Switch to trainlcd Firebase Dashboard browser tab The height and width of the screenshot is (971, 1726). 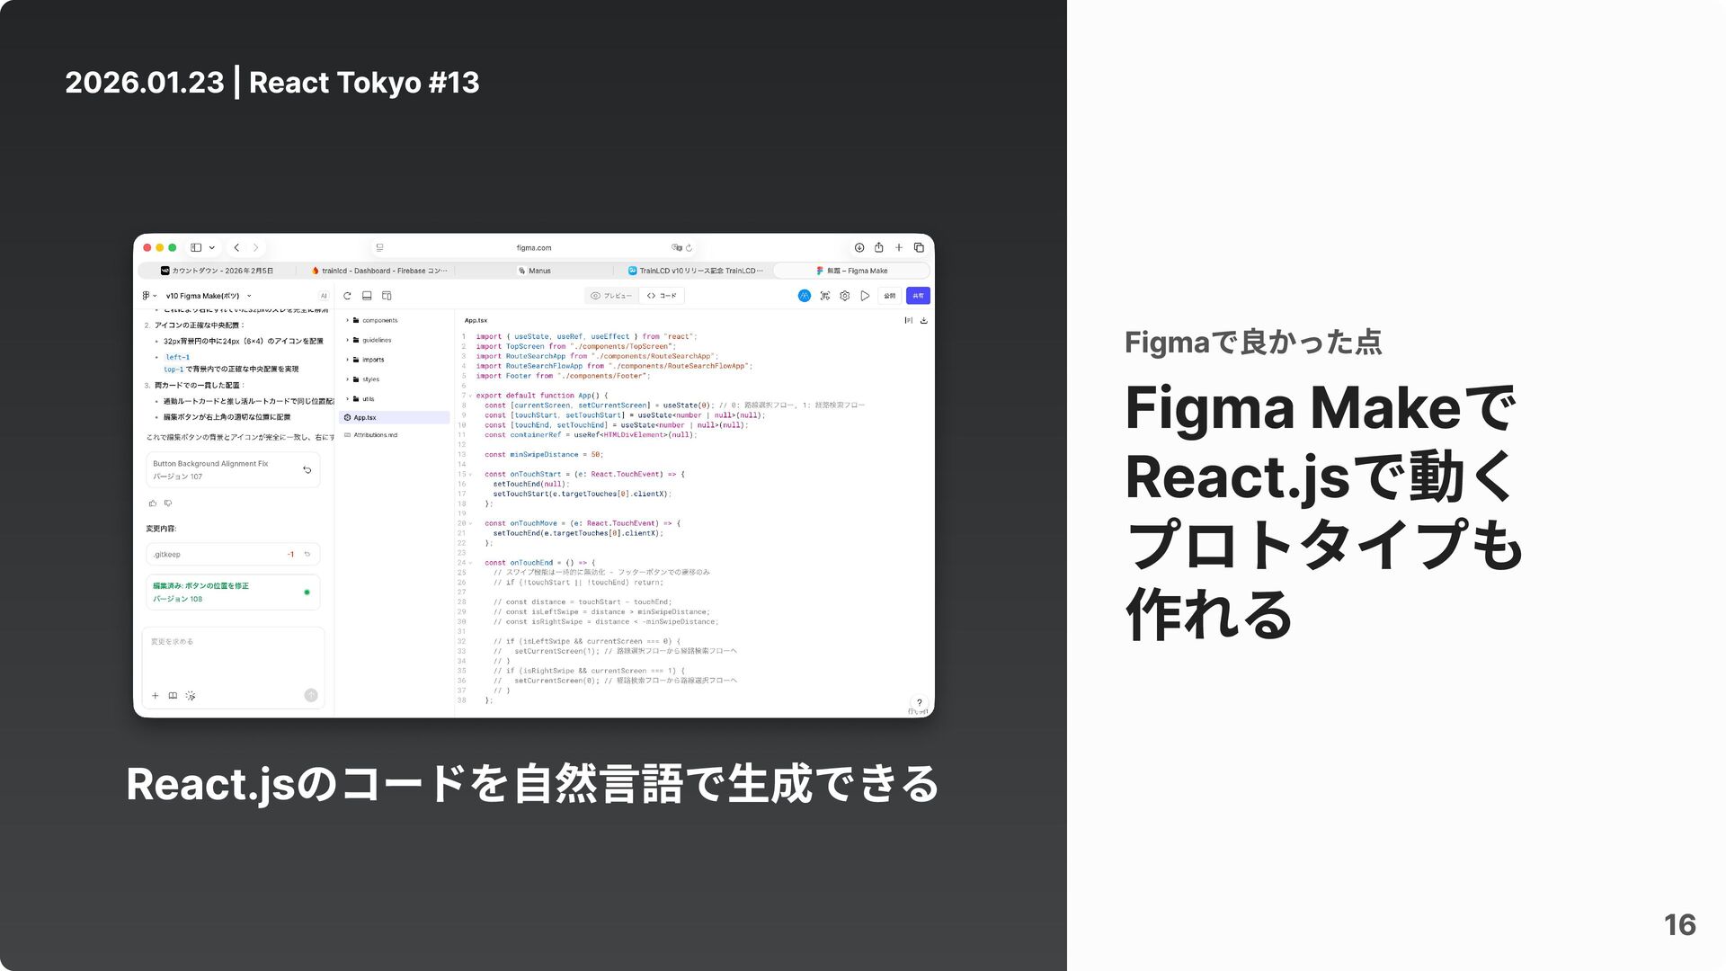coord(378,271)
